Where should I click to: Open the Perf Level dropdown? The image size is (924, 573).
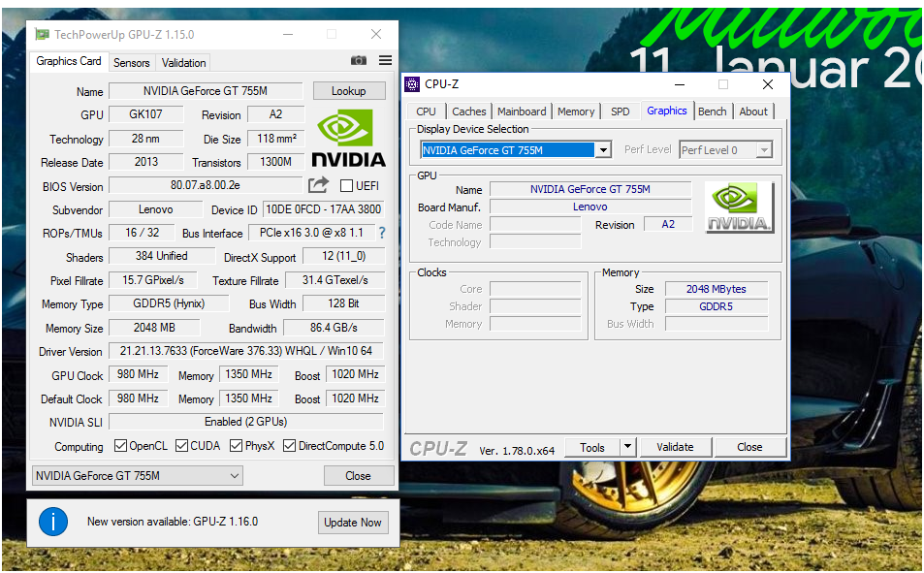pyautogui.click(x=725, y=150)
